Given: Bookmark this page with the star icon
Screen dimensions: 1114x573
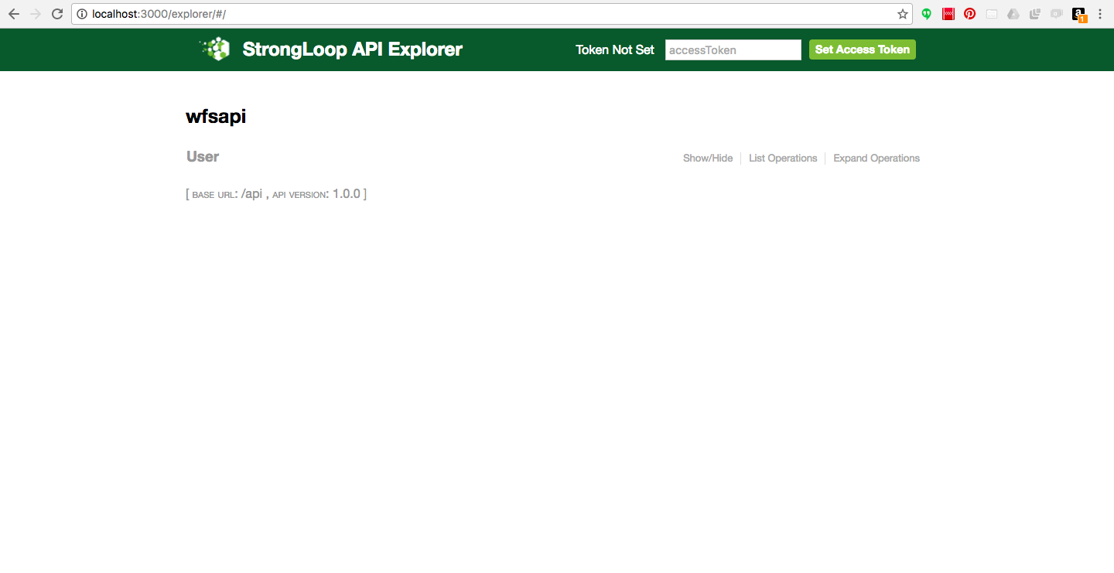Looking at the screenshot, I should pyautogui.click(x=903, y=14).
